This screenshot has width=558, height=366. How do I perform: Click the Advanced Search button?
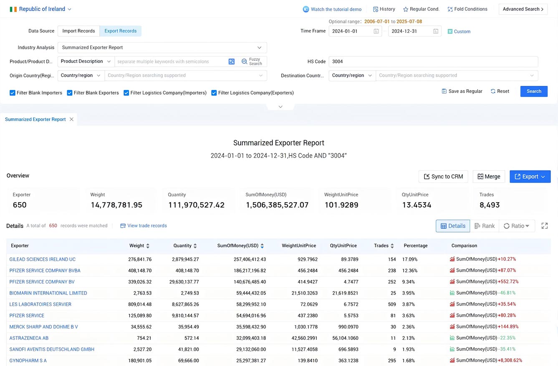point(523,9)
